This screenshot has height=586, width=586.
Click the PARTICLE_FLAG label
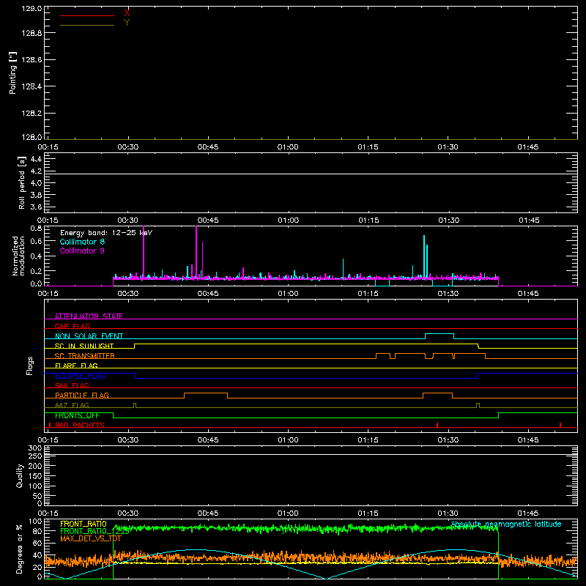click(x=82, y=395)
